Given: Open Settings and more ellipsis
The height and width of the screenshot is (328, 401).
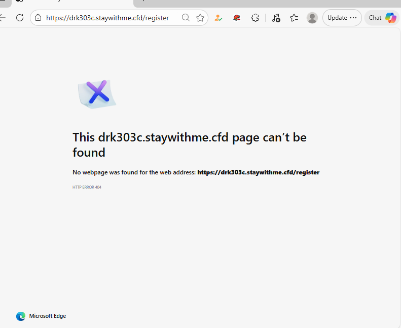Looking at the screenshot, I should coord(353,18).
